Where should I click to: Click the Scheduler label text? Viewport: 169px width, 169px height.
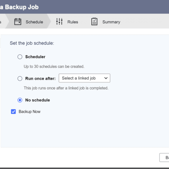[35, 57]
